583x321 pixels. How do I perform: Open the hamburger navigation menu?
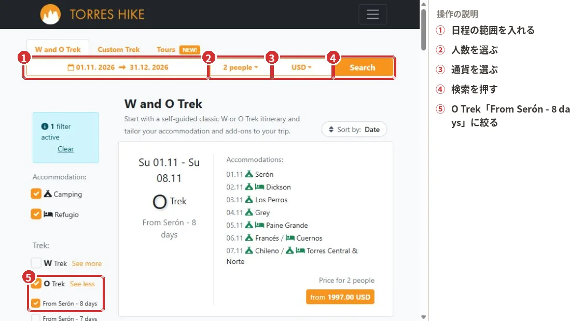[372, 15]
